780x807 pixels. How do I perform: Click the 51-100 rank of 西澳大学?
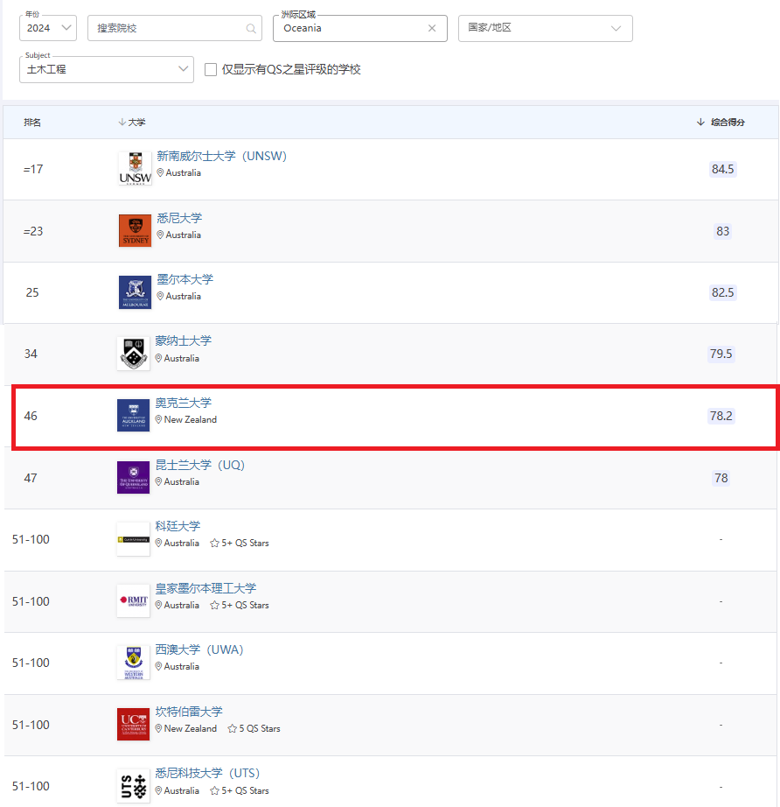tap(31, 663)
